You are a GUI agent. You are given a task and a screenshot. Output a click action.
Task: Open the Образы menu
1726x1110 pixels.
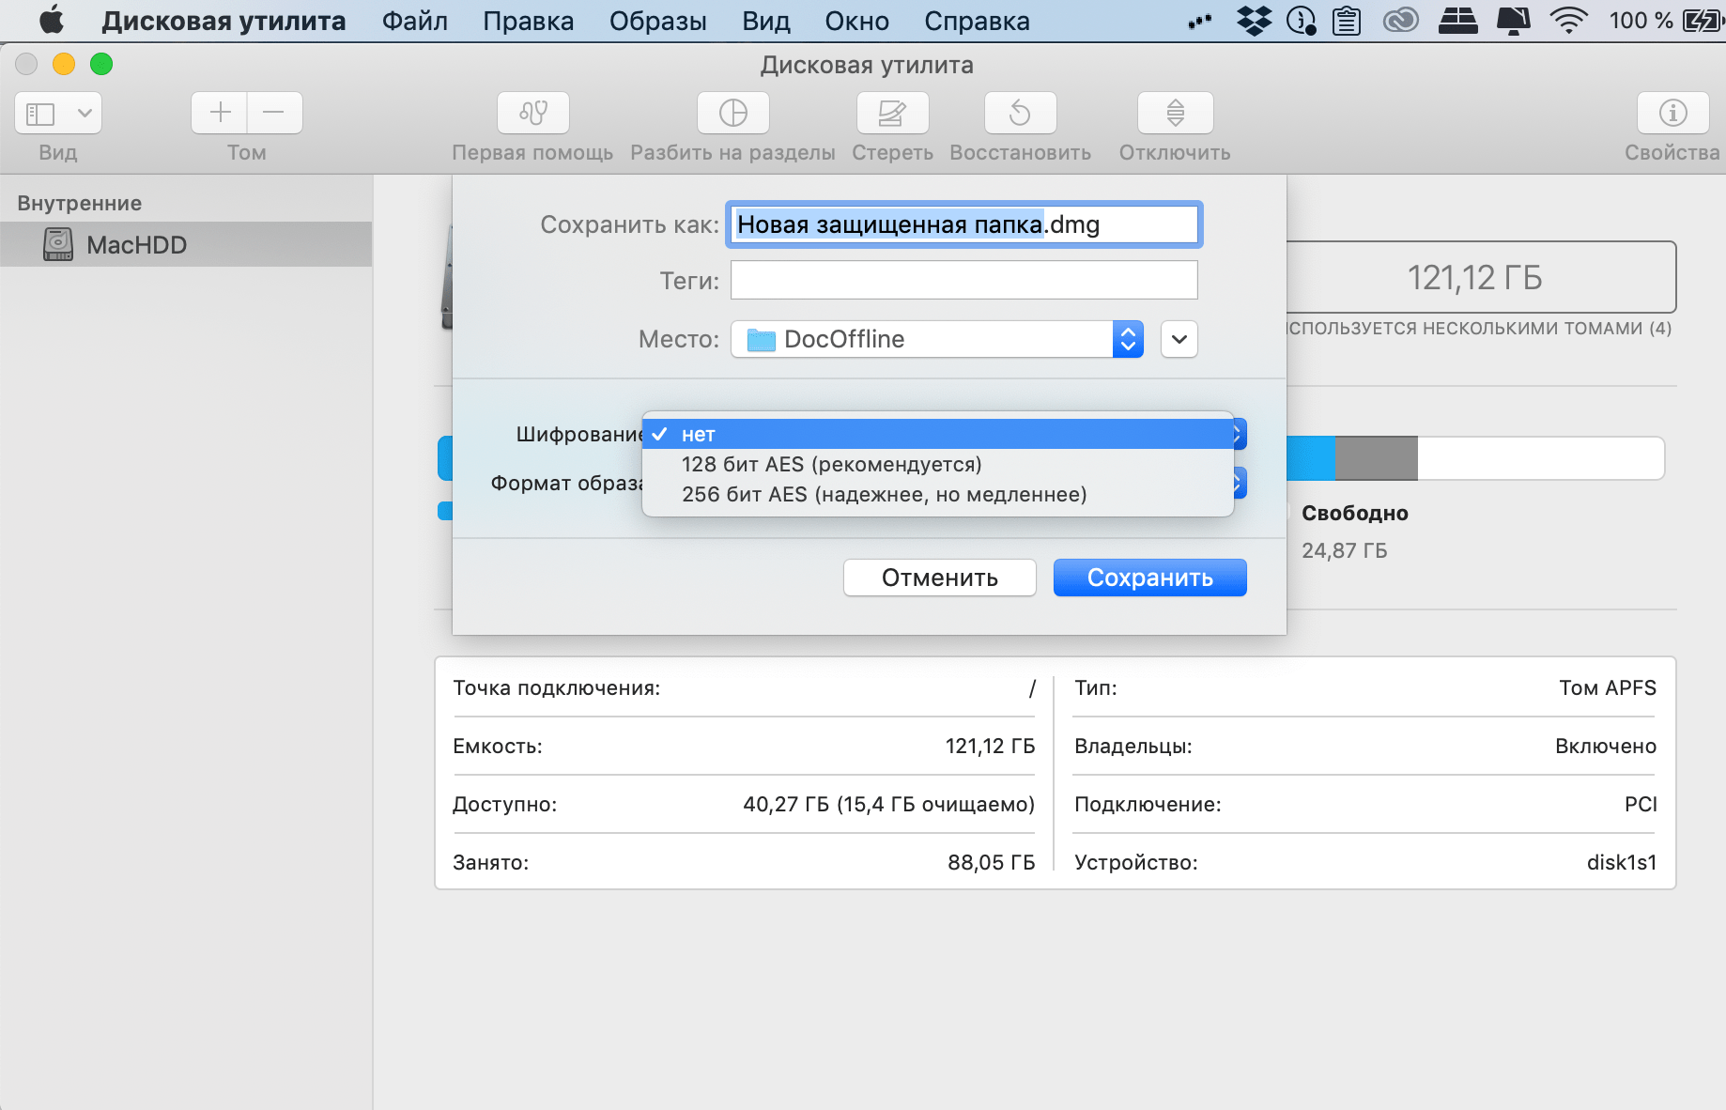657,21
